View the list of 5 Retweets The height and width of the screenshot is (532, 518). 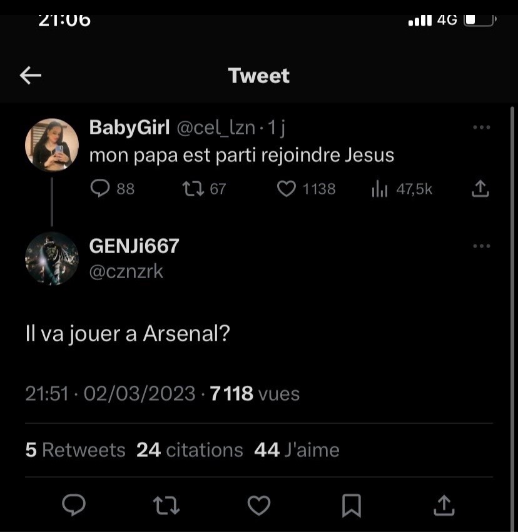pos(75,450)
